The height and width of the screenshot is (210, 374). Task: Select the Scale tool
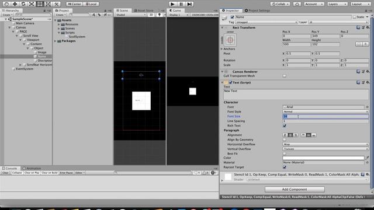[32, 4]
